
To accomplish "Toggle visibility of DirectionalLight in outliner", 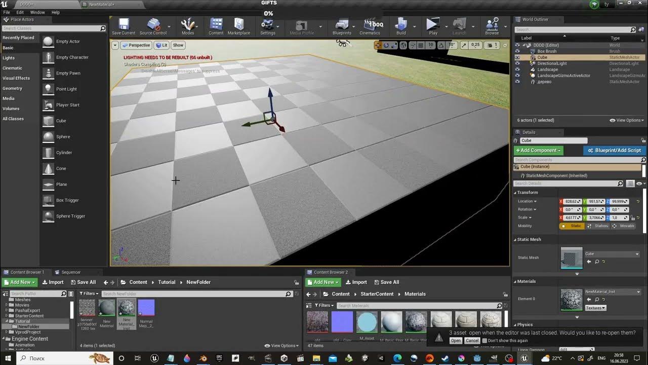I will pos(517,63).
